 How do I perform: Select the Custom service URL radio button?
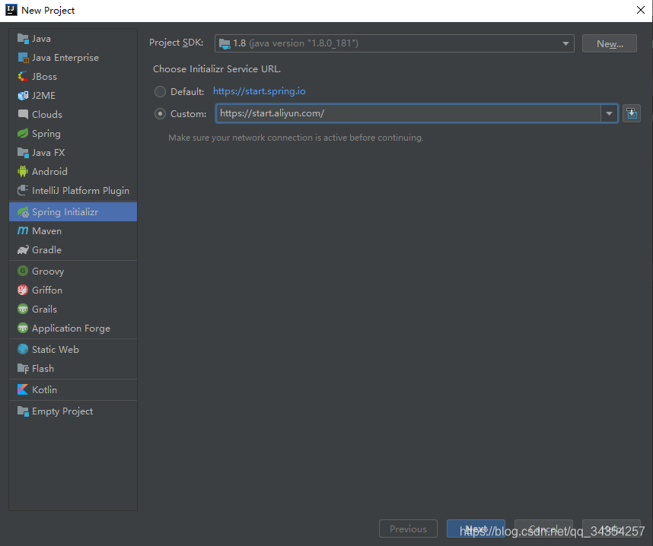pyautogui.click(x=161, y=113)
